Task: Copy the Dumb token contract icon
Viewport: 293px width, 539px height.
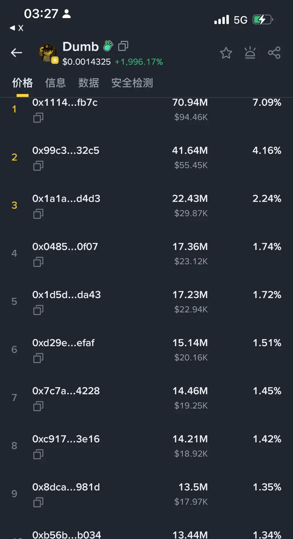Action: pos(123,46)
